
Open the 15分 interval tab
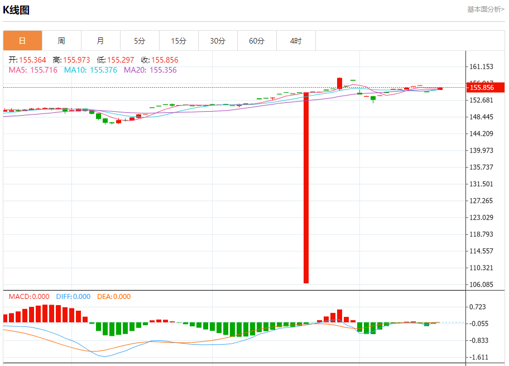(179, 41)
